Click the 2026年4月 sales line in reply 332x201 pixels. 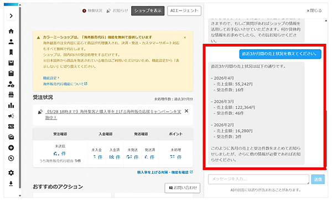click(222, 78)
